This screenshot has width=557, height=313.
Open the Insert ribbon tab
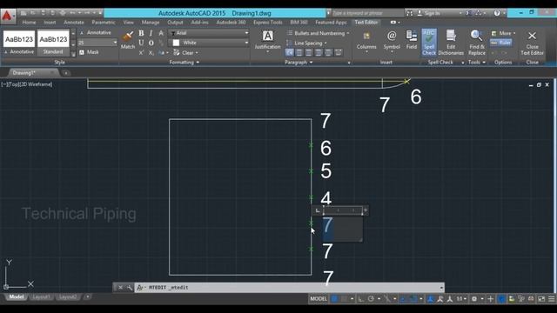pos(50,22)
